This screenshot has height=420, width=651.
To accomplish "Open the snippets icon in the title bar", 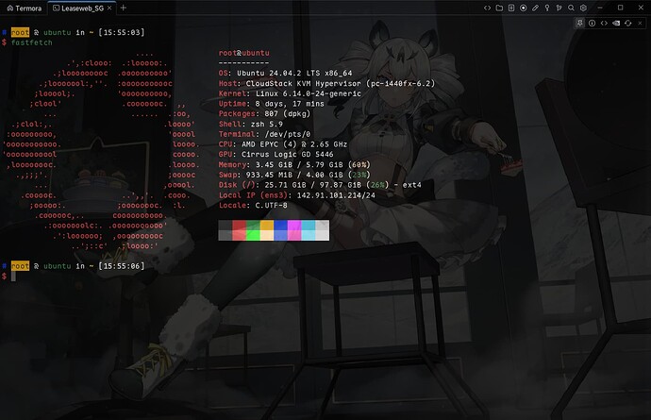I will pos(487,8).
